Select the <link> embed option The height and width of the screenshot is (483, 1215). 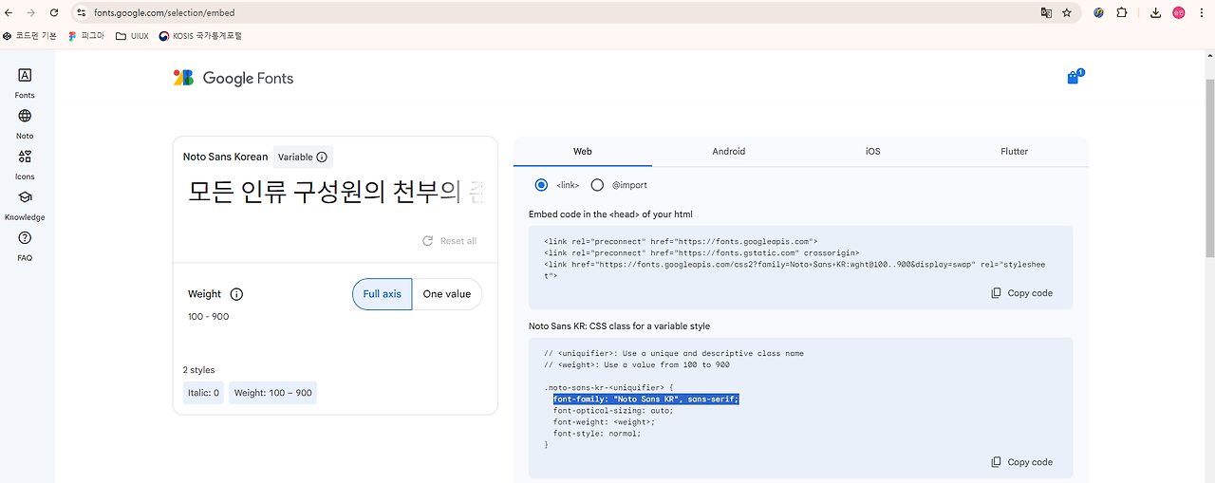pyautogui.click(x=541, y=185)
